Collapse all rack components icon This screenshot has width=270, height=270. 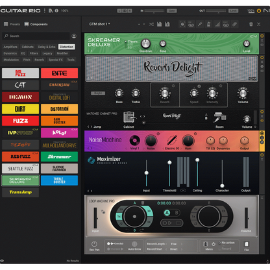point(259,24)
